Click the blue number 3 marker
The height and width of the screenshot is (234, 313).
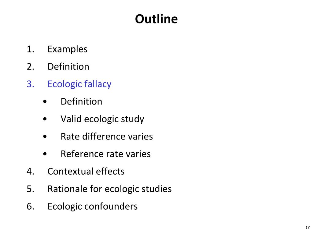(x=31, y=84)
